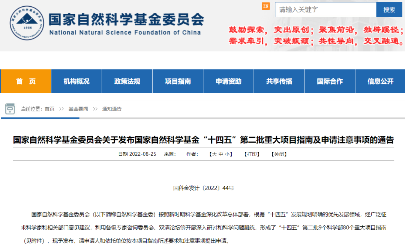Viewport: 405px width, 247px height.
Task: Open the 国际合作 menu item
Action: tap(330, 81)
